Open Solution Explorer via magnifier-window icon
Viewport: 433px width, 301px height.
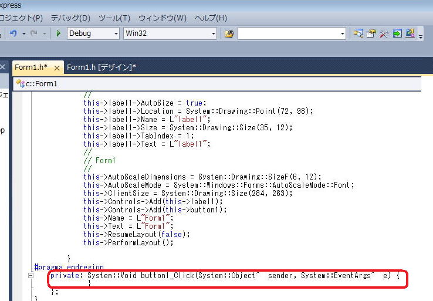click(358, 33)
